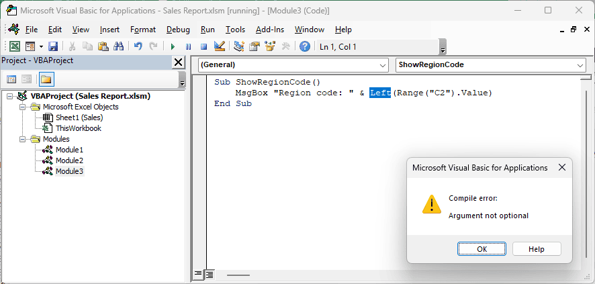Click the Insert UserForm toolbar icon

[x=30, y=46]
